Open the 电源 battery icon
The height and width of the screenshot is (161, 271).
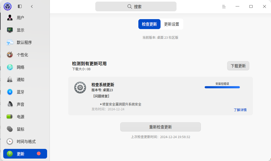(x=10, y=117)
